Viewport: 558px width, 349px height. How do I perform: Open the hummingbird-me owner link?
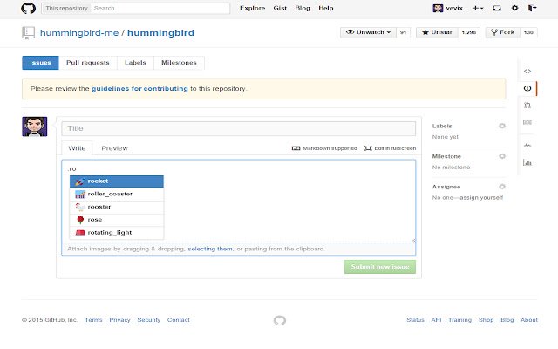pyautogui.click(x=79, y=33)
